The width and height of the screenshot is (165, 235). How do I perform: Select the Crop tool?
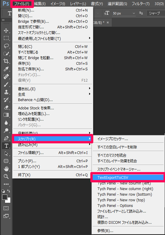click(6, 61)
